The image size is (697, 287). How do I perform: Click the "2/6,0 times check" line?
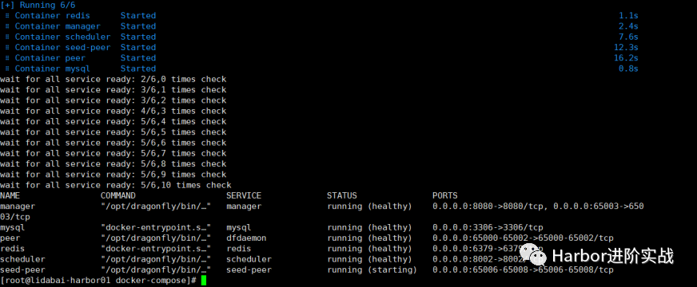114,80
